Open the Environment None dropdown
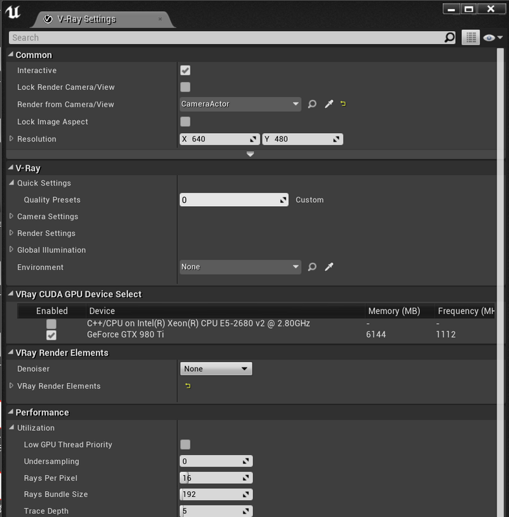 point(240,267)
